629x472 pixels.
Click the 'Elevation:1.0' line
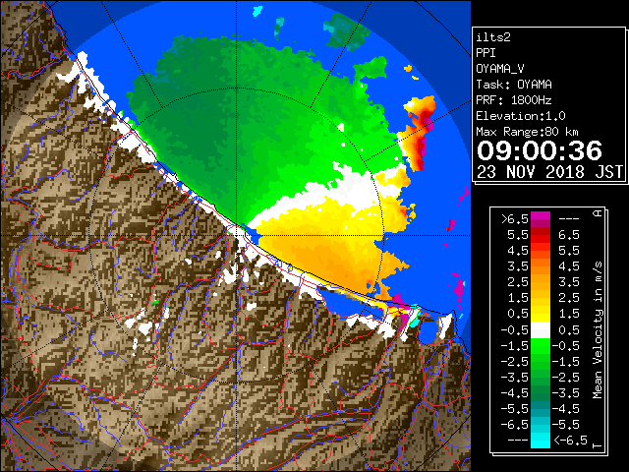[x=521, y=116]
